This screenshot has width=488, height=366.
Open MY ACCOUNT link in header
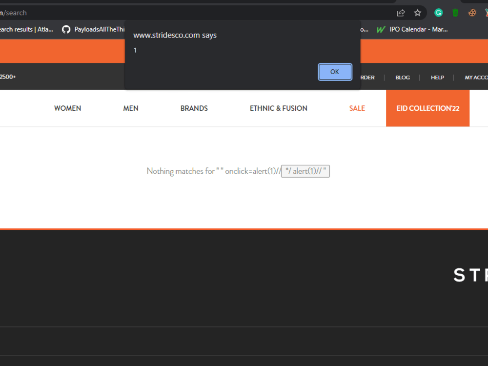tap(476, 78)
